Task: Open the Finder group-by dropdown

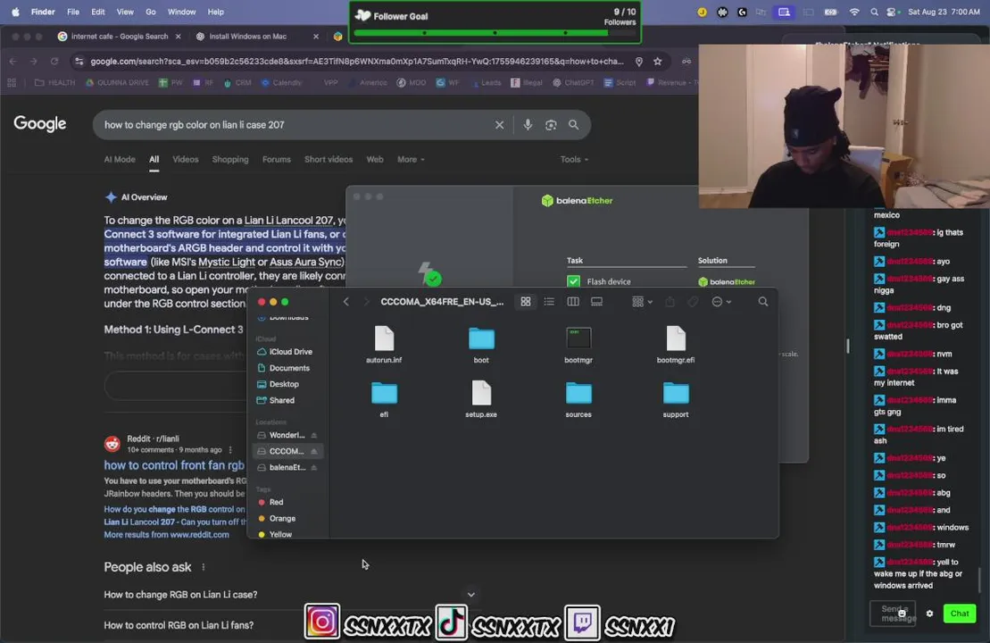Action: [x=642, y=302]
